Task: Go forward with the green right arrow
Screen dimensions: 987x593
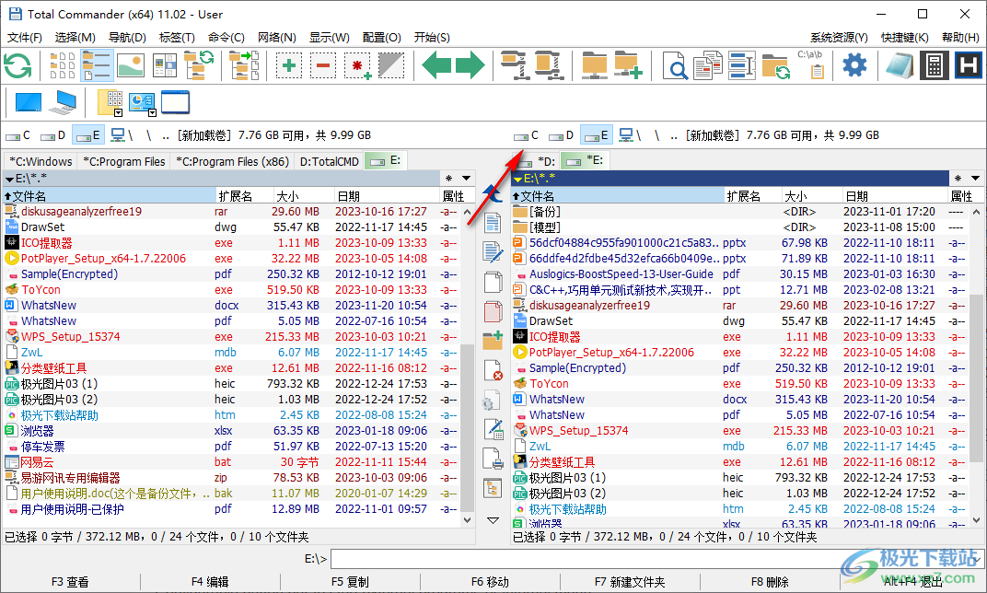Action: [470, 65]
